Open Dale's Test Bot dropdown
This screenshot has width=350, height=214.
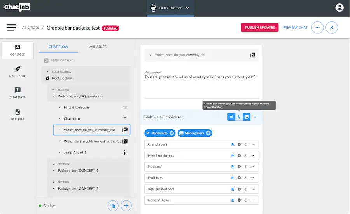tap(170, 8)
